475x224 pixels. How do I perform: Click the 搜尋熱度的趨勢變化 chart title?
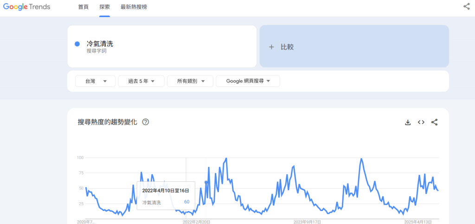[108, 122]
